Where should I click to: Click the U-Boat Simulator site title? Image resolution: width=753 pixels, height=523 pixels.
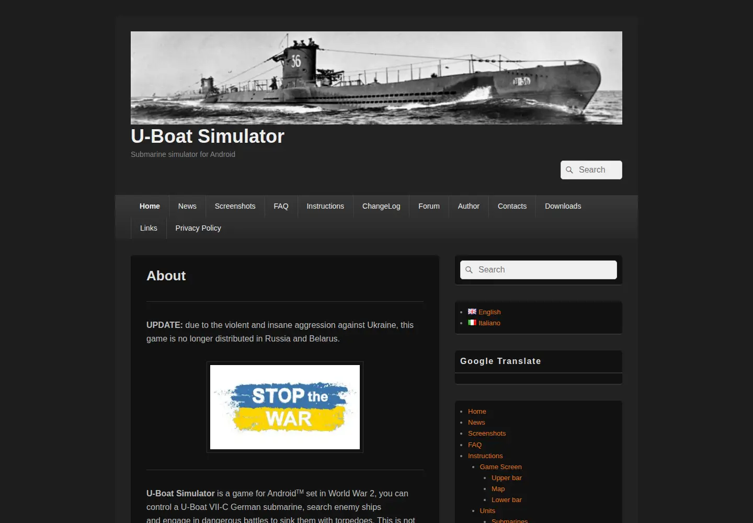[x=208, y=136]
